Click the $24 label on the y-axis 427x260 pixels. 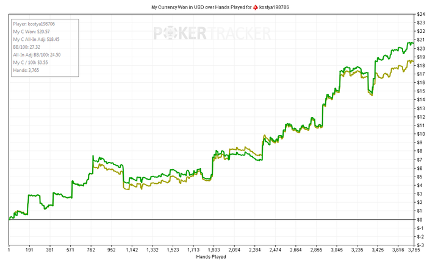[421, 14]
